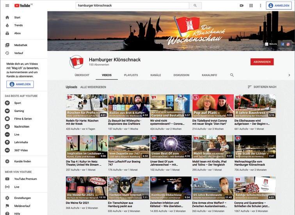The image size is (295, 215).
Task: Open Lehrinhalte learning icon
Action: pyautogui.click(x=7, y=142)
